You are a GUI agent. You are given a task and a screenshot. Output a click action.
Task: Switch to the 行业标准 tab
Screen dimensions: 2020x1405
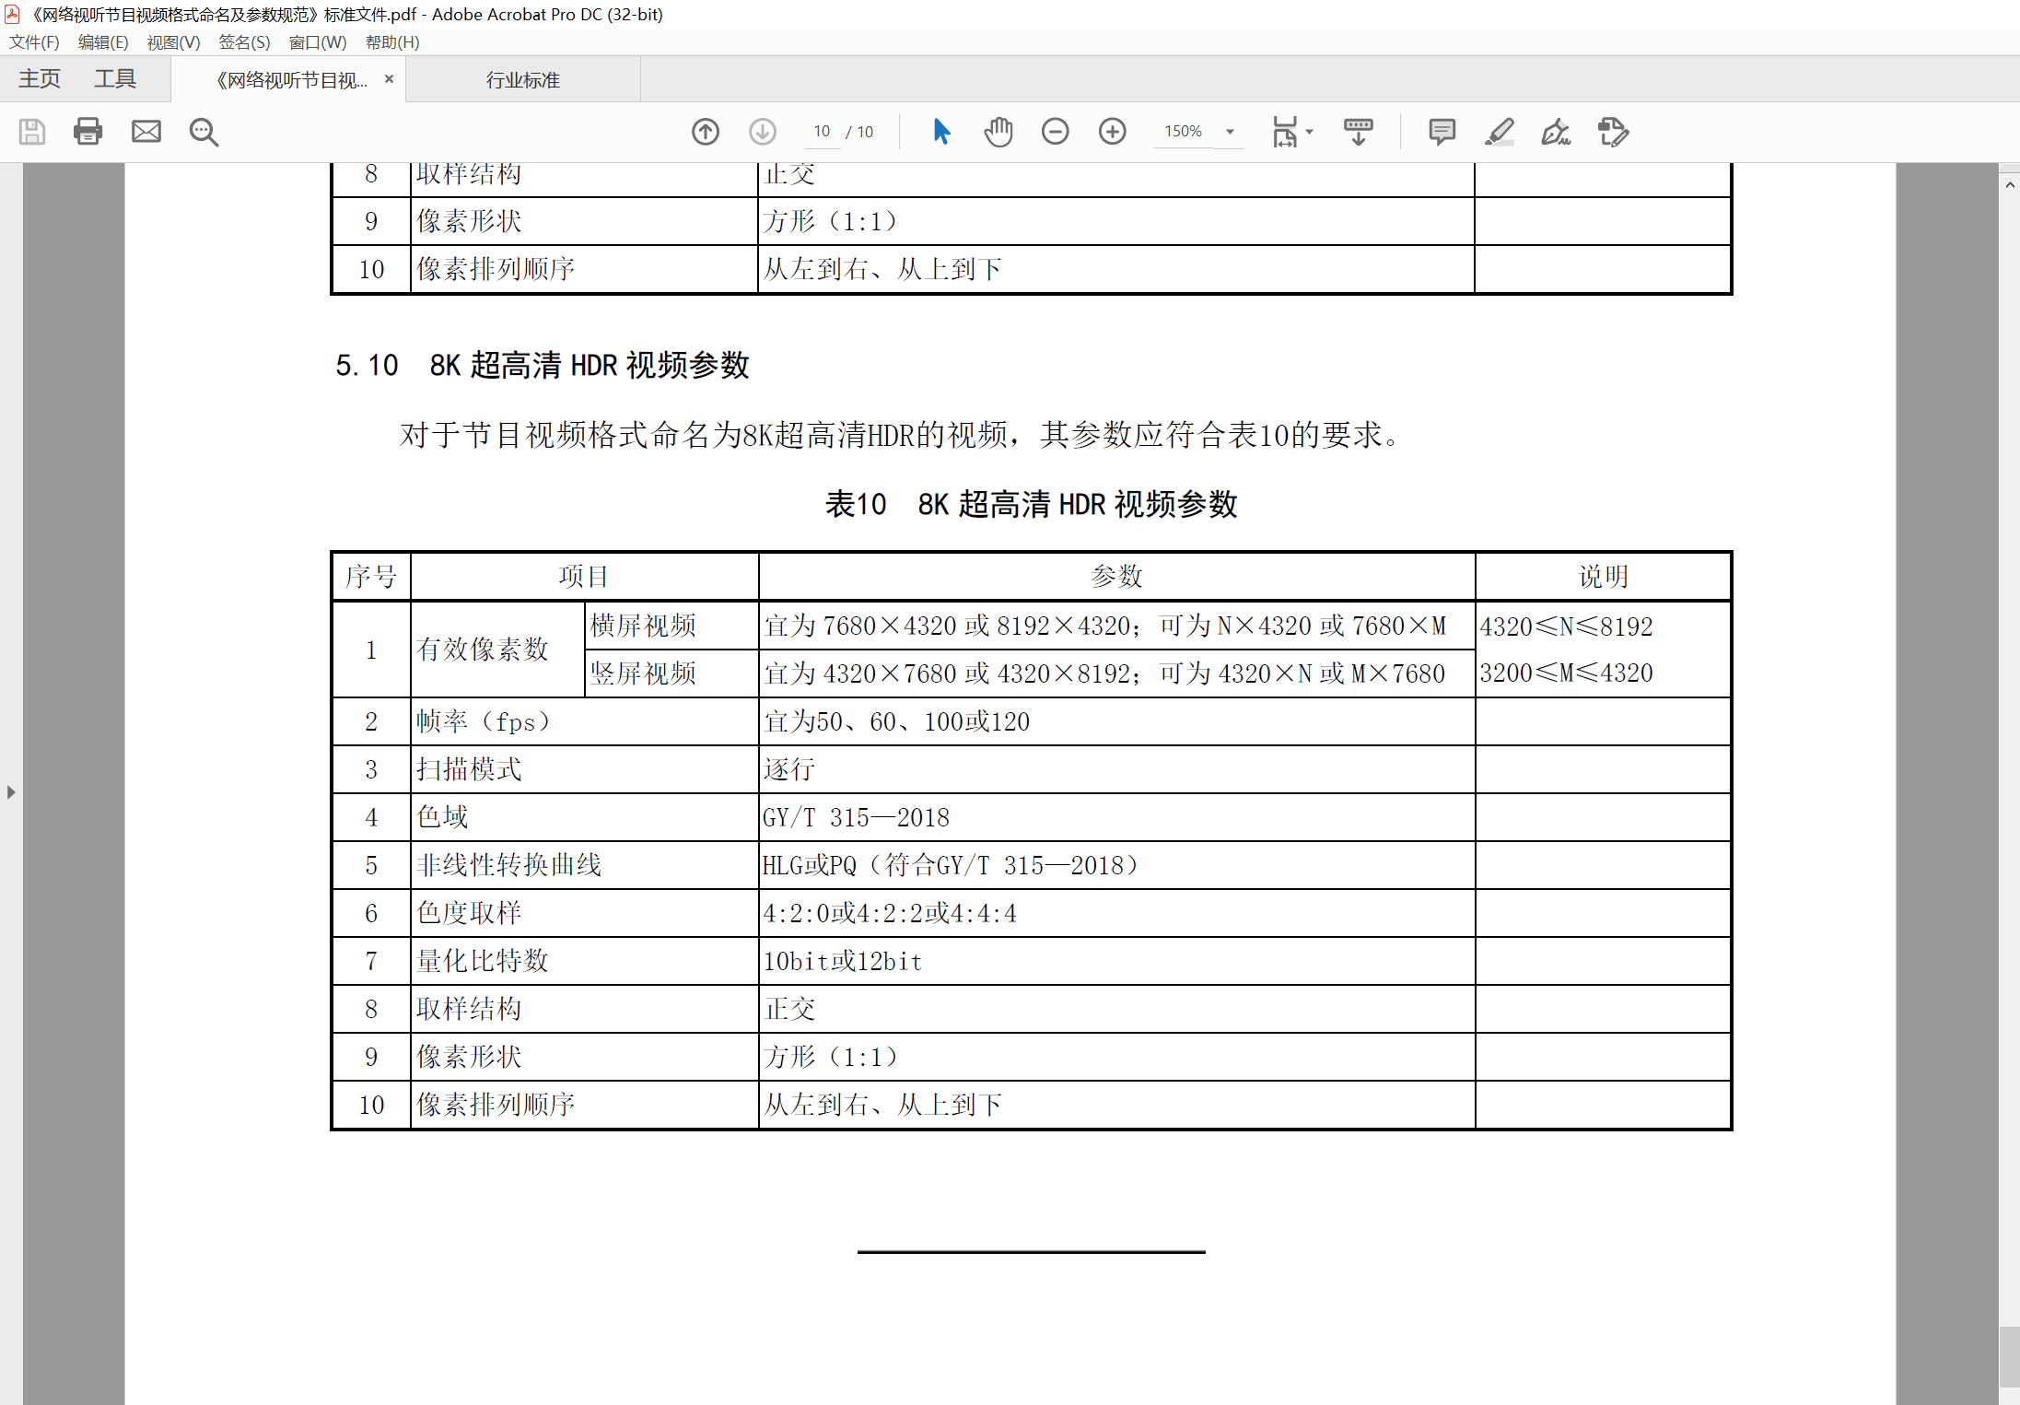tap(522, 80)
